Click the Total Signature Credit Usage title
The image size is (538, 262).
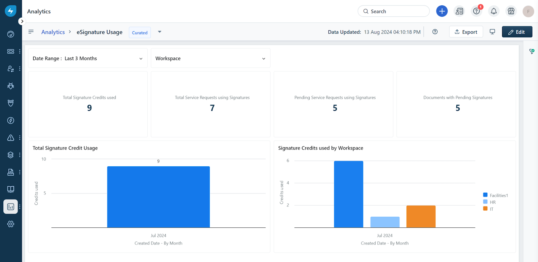[x=65, y=148]
